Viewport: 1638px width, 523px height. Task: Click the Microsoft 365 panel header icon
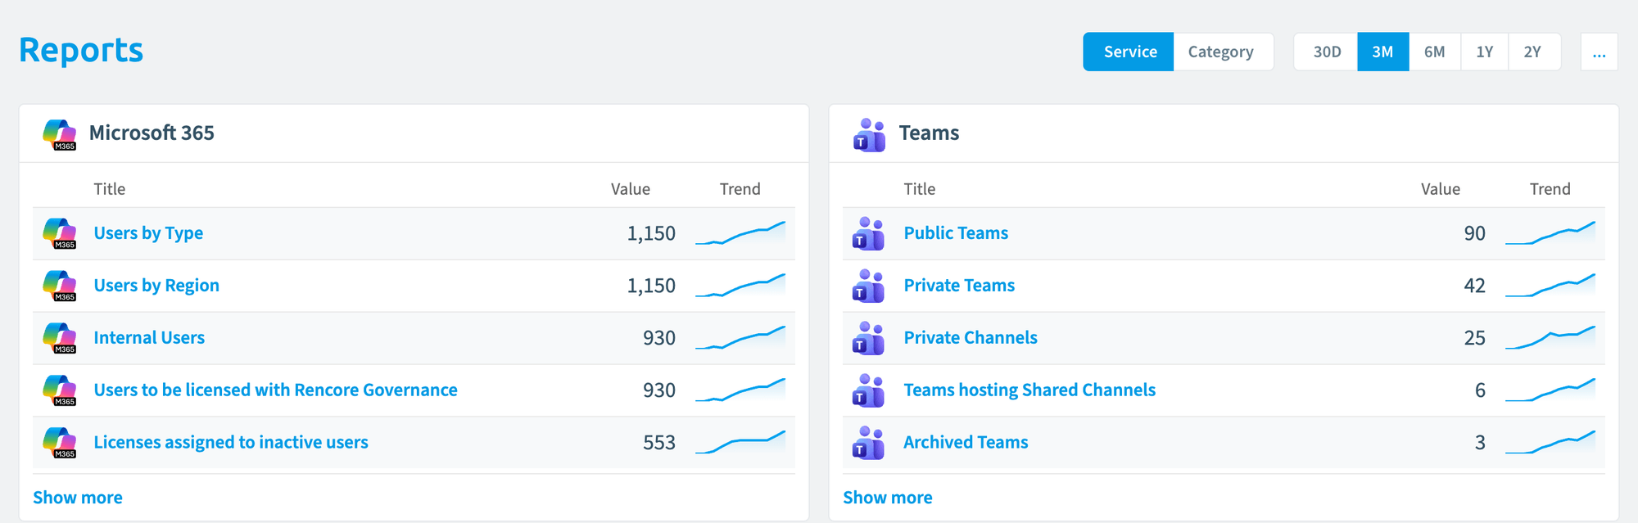click(x=59, y=134)
